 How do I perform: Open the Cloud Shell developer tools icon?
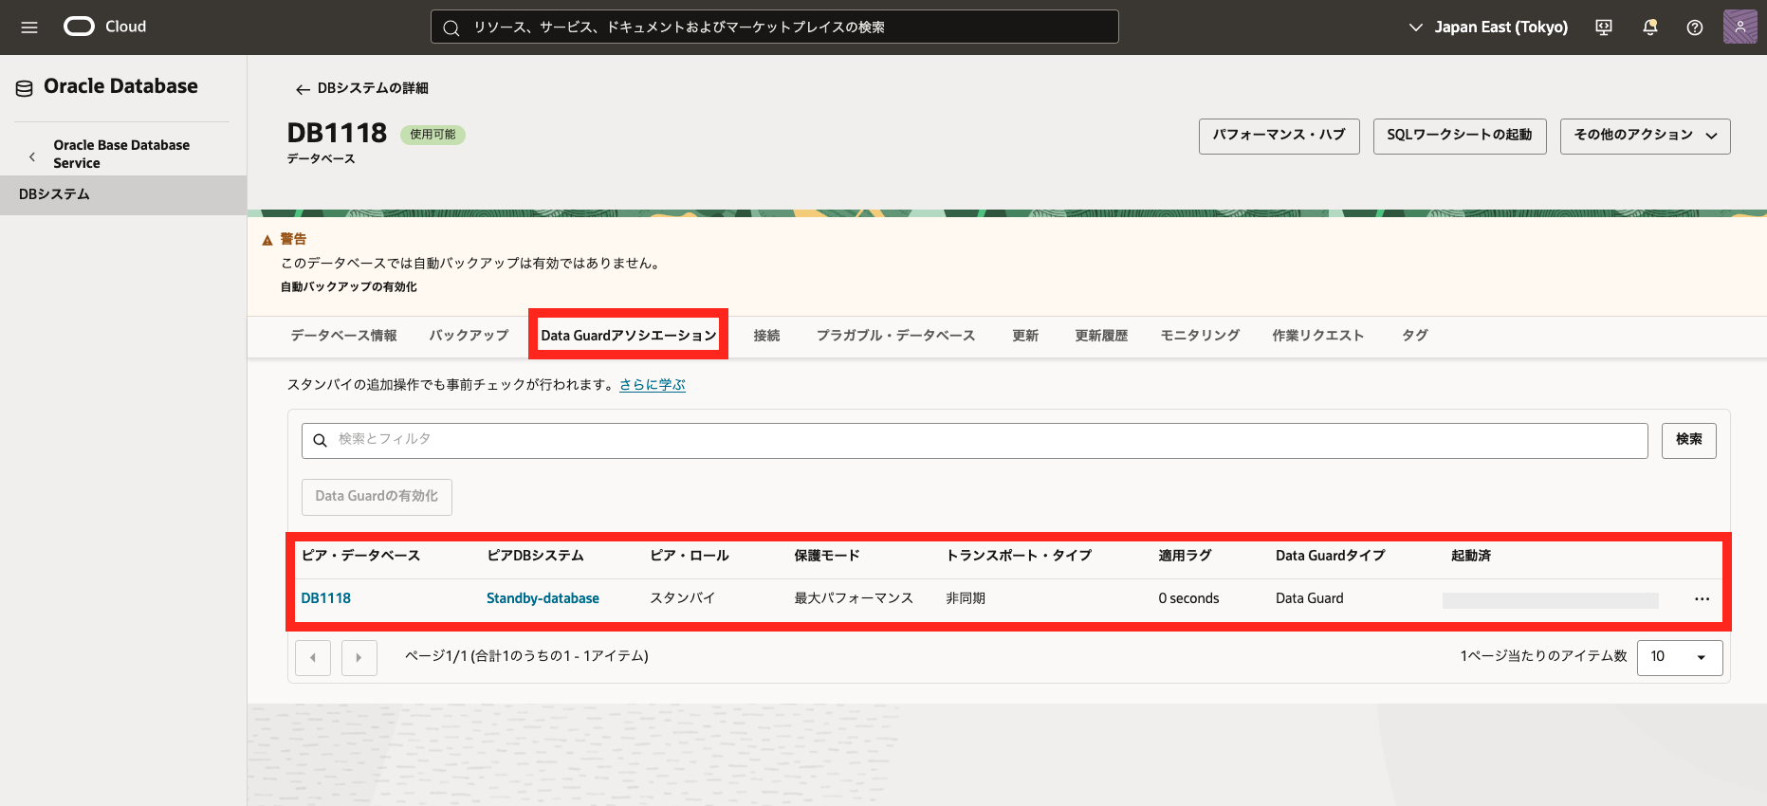click(x=1604, y=27)
